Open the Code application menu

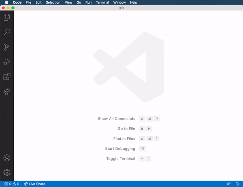[x=17, y=2]
